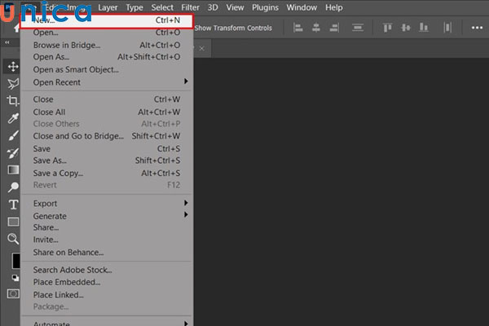The image size is (489, 326).
Task: Pick the Eyedropper tool
Action: point(13,119)
